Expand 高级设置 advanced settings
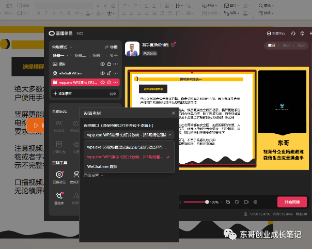 click(x=93, y=175)
